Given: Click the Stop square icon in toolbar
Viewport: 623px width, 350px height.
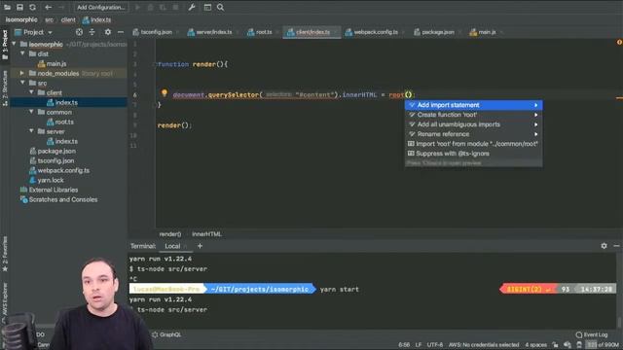Looking at the screenshot, I should (x=175, y=7).
